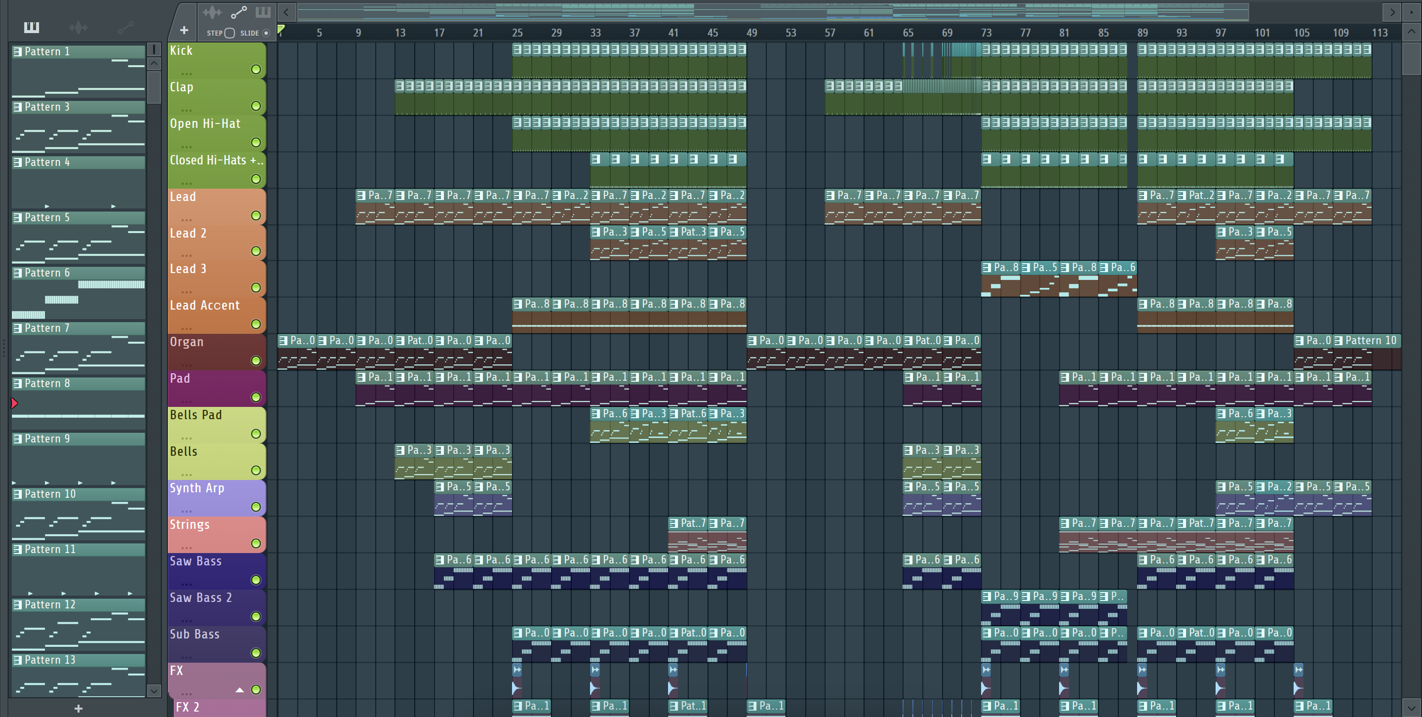
Task: Show patterns in the picker panel
Action: (x=32, y=27)
